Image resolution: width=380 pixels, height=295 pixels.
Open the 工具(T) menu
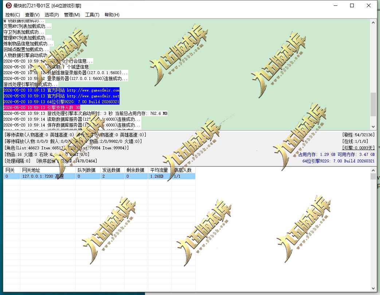[92, 15]
